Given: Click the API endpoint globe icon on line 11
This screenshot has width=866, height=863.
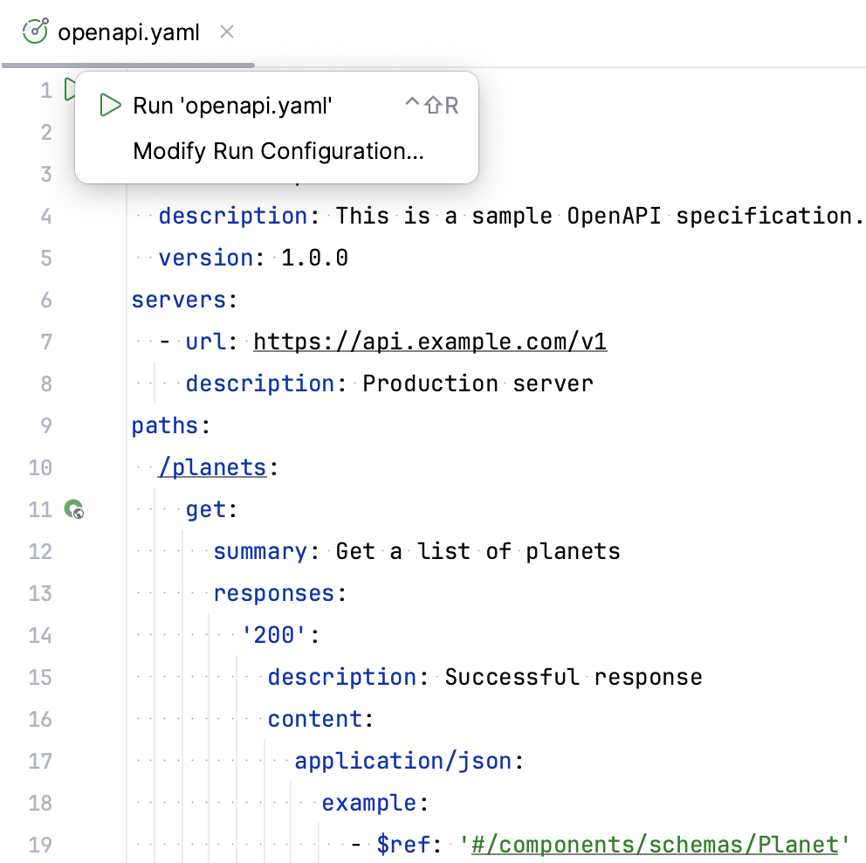Looking at the screenshot, I should (76, 510).
